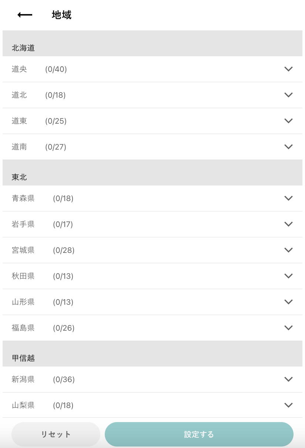Expand the 山梨県 chevron arrow
This screenshot has width=305, height=448.
point(288,405)
